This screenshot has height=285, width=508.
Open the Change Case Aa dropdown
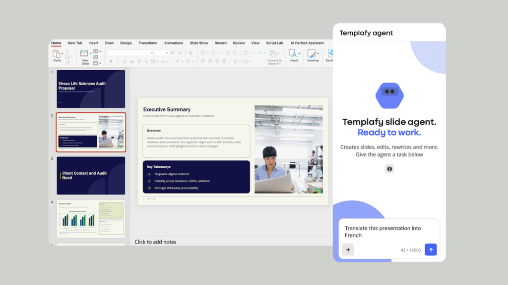pyautogui.click(x=168, y=61)
